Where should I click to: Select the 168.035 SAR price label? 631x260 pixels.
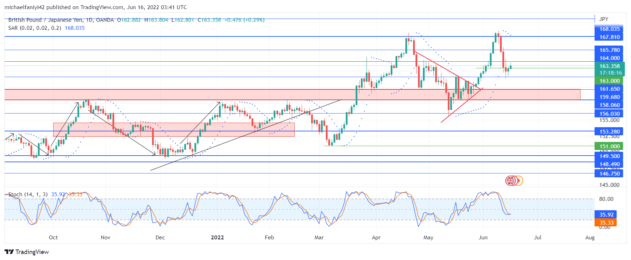[x=609, y=29]
